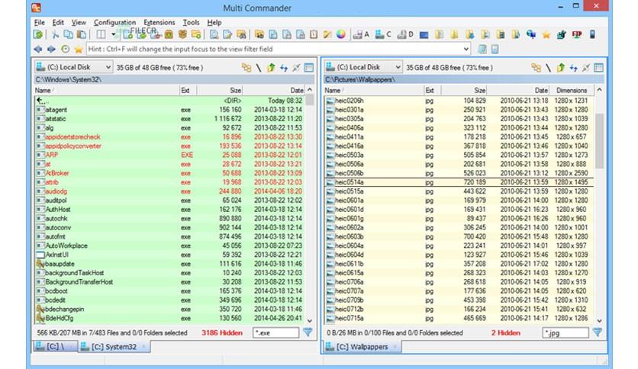Select the appidcertstorecheck file row
This screenshot has height=369, width=638.
pos(169,137)
